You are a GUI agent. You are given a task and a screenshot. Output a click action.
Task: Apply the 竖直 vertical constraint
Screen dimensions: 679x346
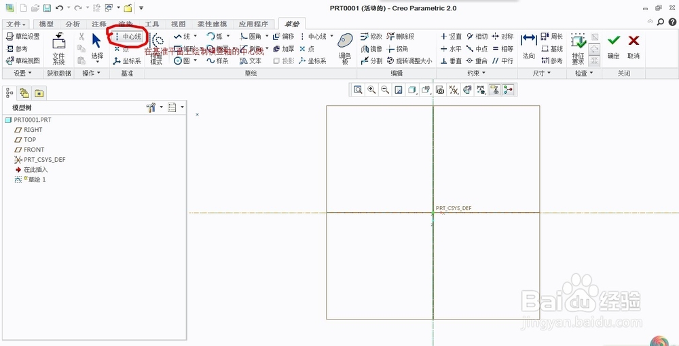point(451,37)
